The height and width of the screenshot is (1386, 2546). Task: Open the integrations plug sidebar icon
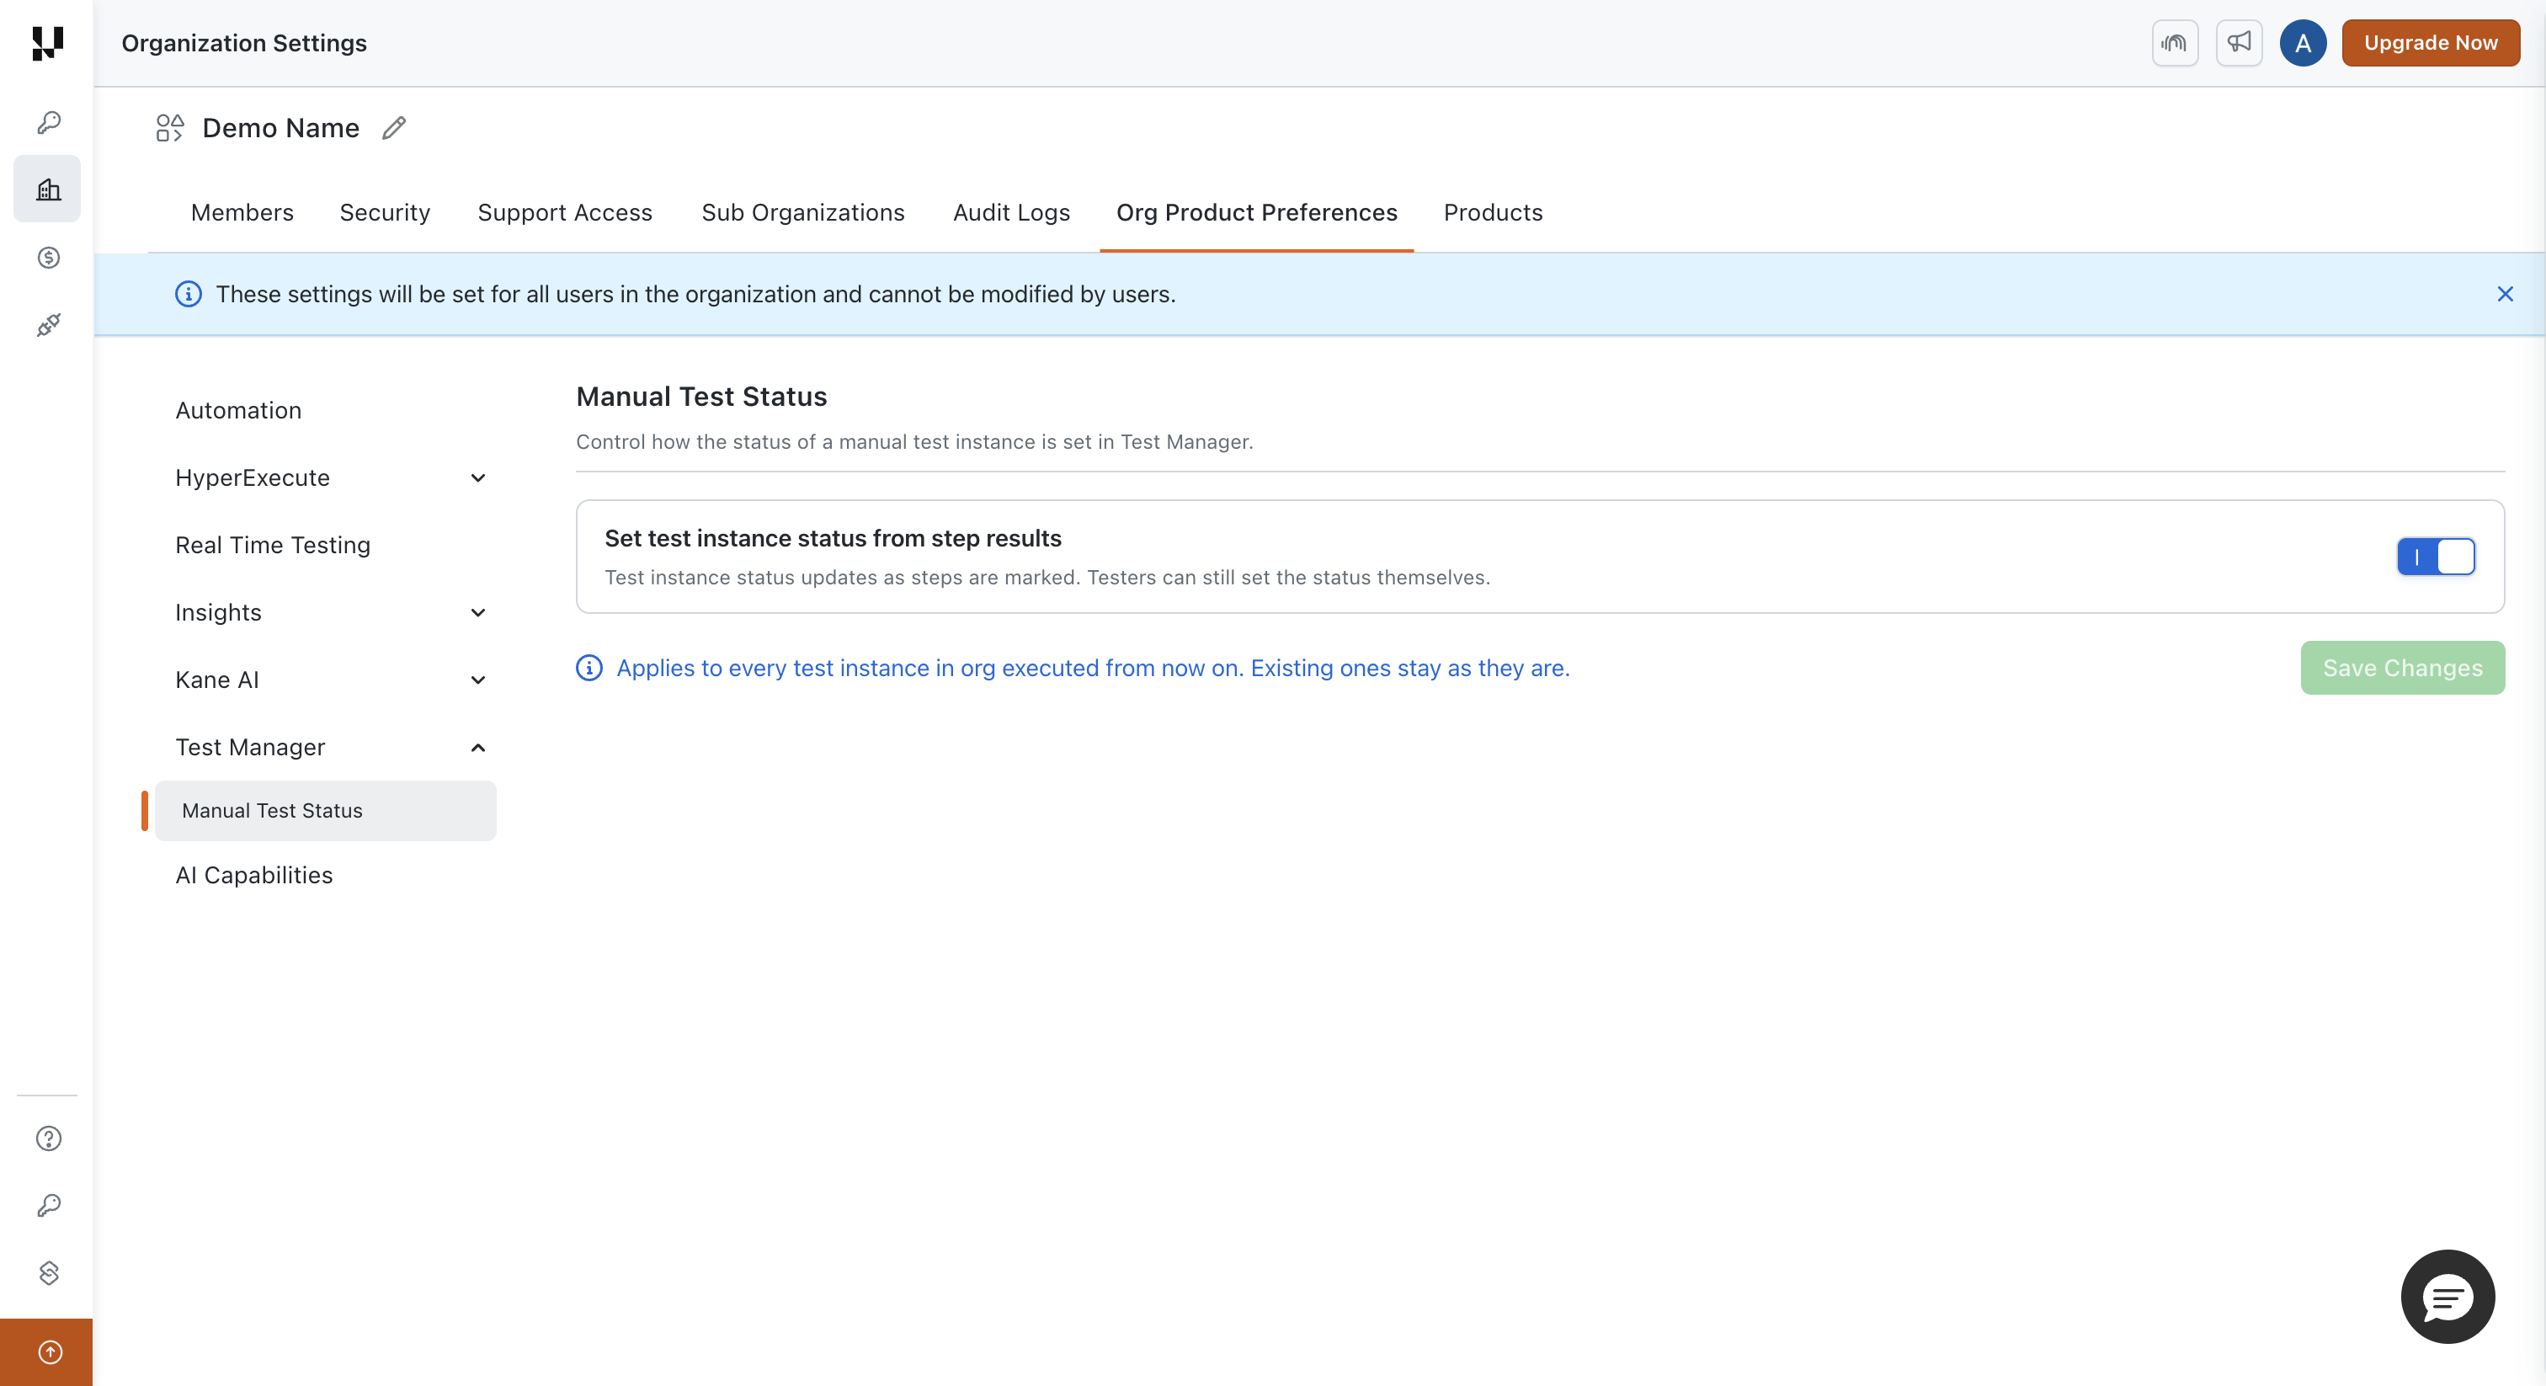(x=49, y=325)
